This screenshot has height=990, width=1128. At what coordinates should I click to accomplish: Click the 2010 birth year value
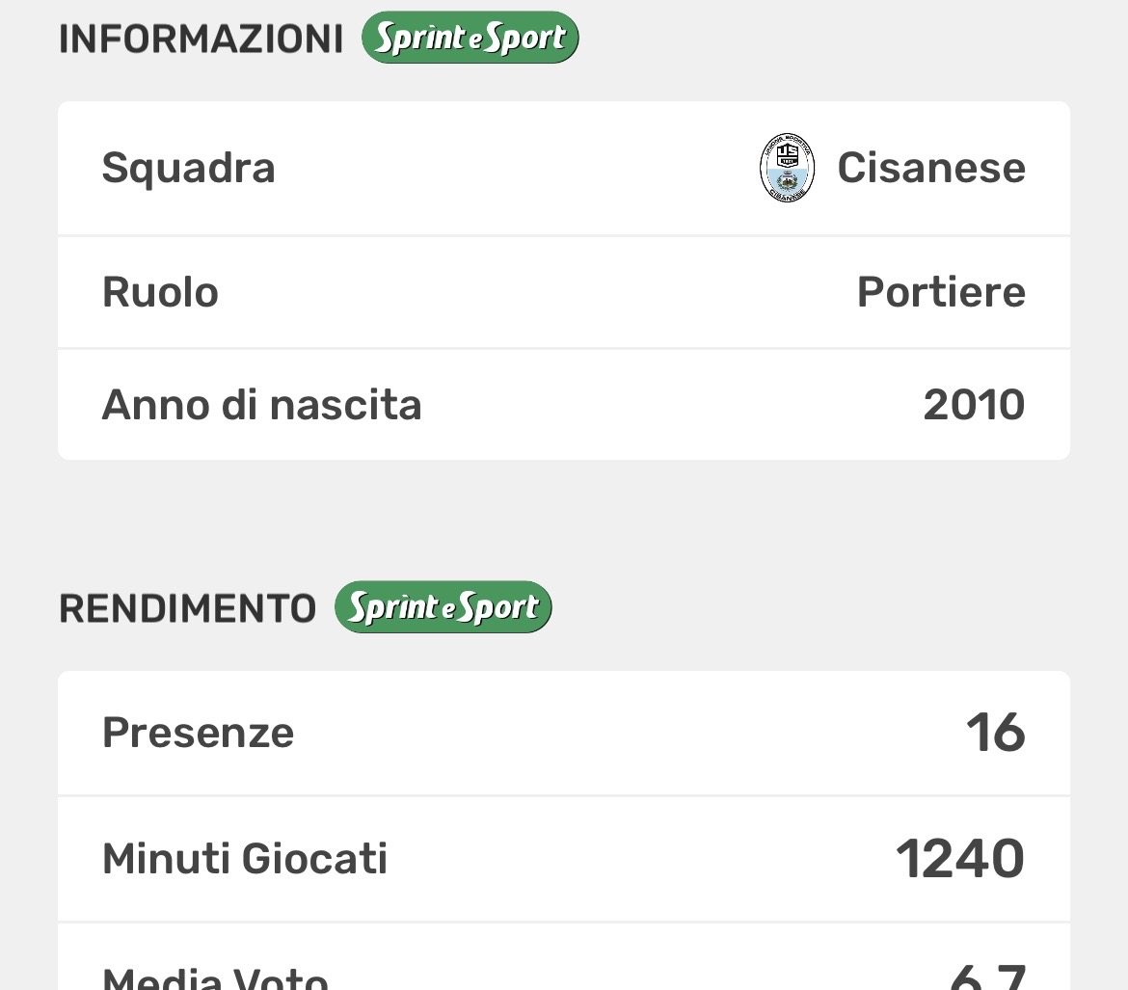973,405
